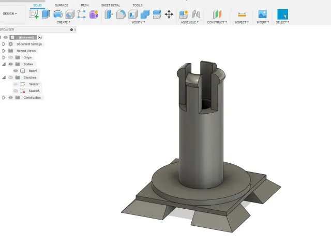Image resolution: width=331 pixels, height=248 pixels.
Task: Expand the Named Views node
Action: tap(4, 51)
